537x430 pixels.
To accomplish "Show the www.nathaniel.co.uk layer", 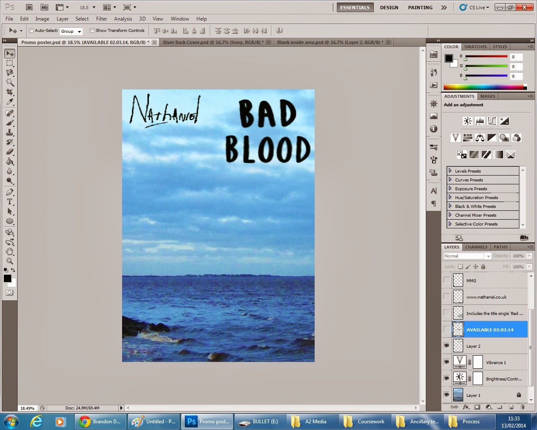I will click(446, 296).
